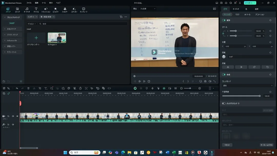Click the speed icon in timeline toolbar
This screenshot has width=277, height=156.
63,88
